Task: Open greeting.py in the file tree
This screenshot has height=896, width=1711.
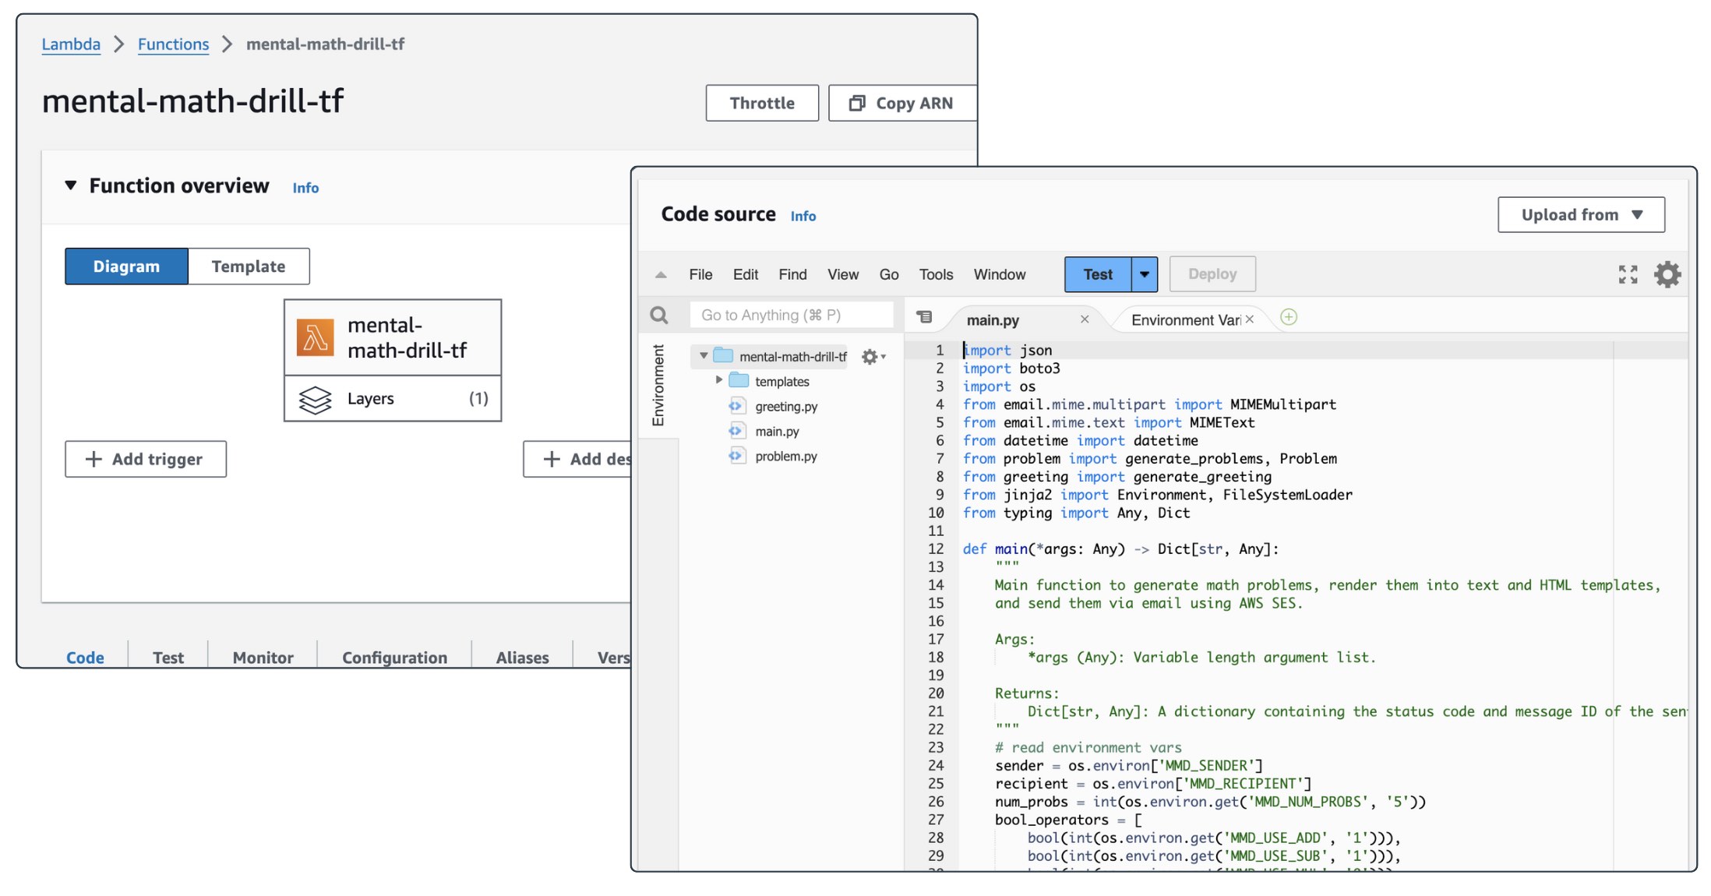Action: click(x=786, y=406)
